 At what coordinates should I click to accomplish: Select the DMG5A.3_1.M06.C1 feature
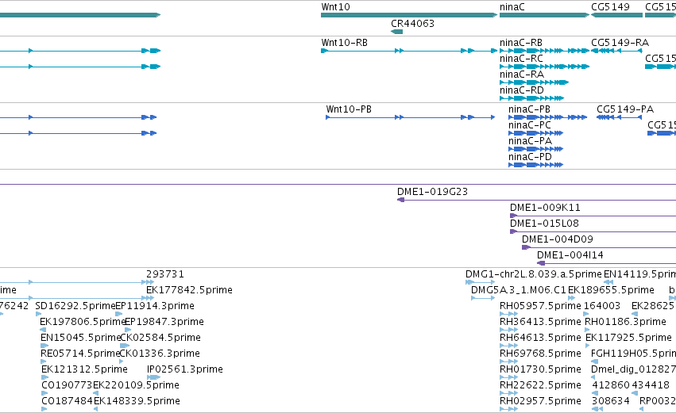pyautogui.click(x=518, y=290)
